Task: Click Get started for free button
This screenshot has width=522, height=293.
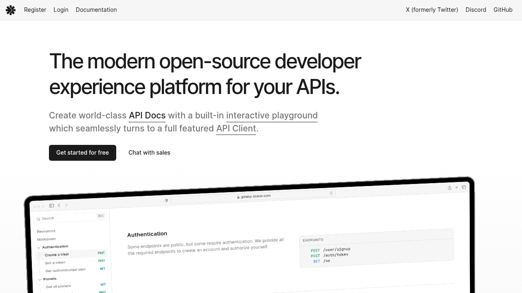Action: coord(82,153)
